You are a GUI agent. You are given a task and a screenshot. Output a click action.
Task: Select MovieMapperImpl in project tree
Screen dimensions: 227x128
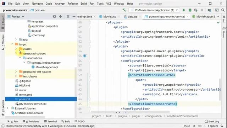(47, 67)
